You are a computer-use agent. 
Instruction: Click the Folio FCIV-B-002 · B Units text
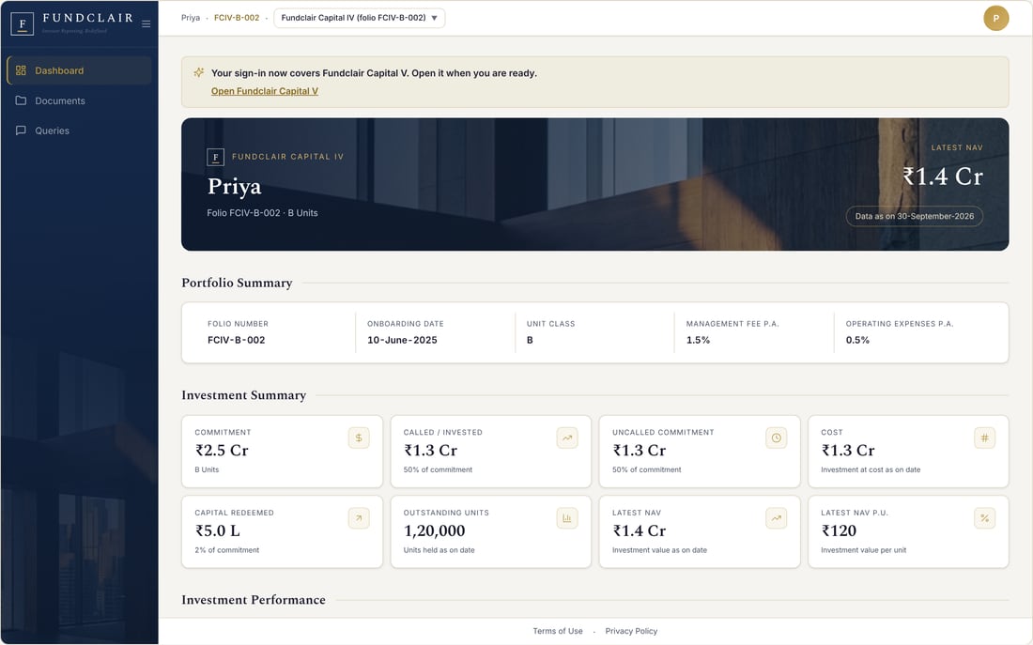(262, 213)
